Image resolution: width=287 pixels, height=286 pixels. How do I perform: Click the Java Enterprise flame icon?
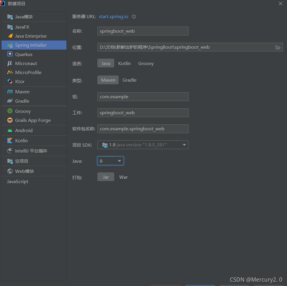point(10,36)
